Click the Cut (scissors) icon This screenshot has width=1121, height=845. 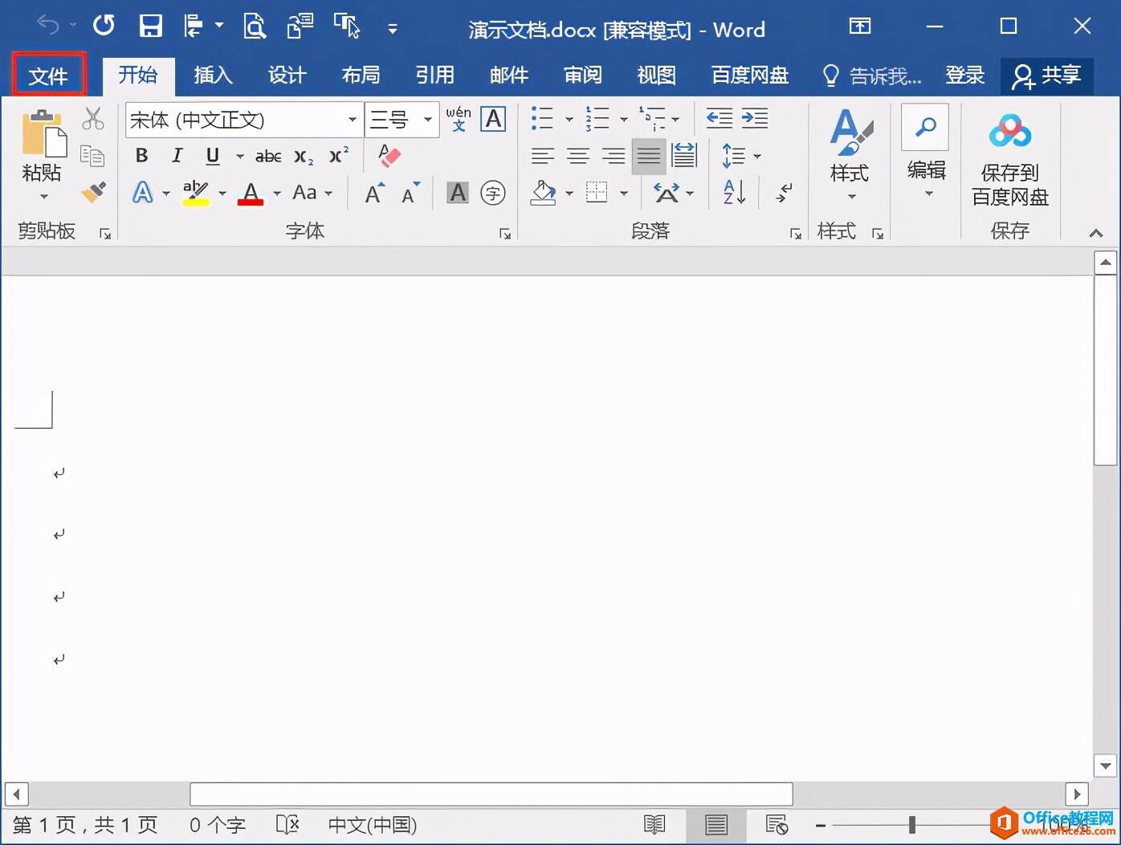click(x=93, y=117)
